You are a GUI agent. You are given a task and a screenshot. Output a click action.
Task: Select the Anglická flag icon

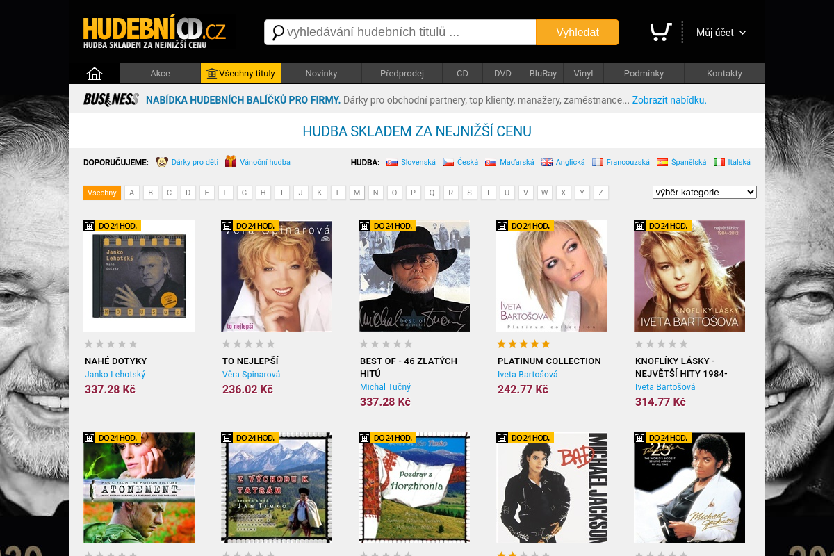pyautogui.click(x=547, y=162)
